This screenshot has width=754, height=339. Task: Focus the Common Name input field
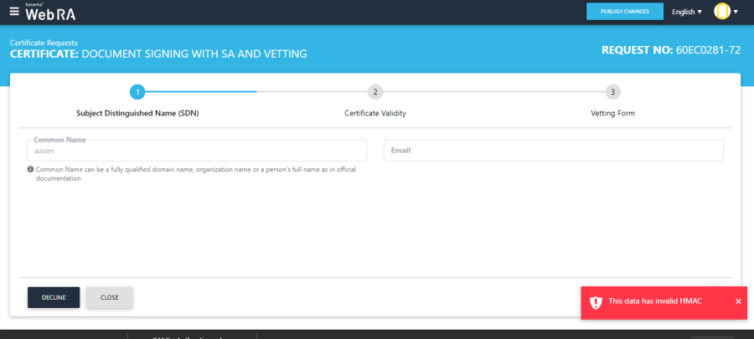[x=197, y=151]
